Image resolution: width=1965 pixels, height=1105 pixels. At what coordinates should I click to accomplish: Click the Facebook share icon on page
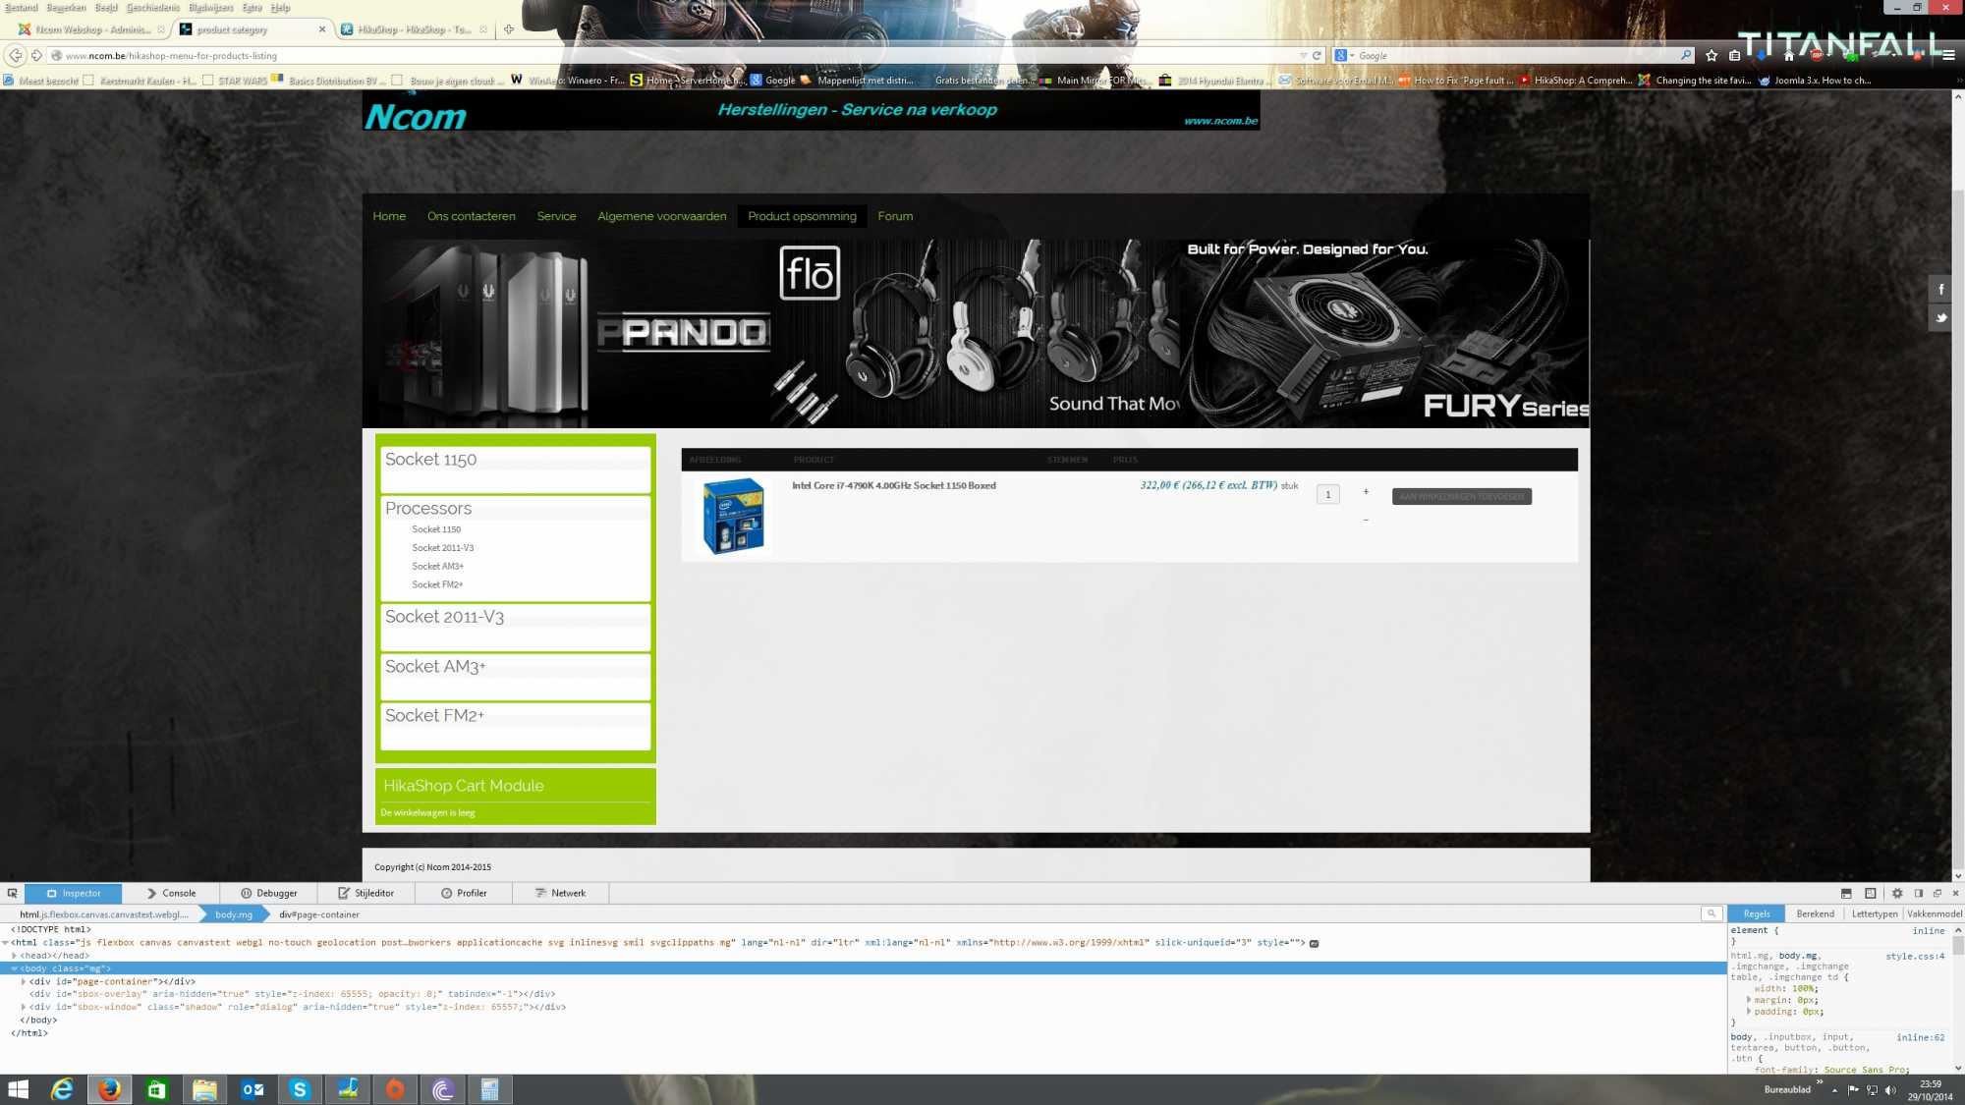(1940, 289)
